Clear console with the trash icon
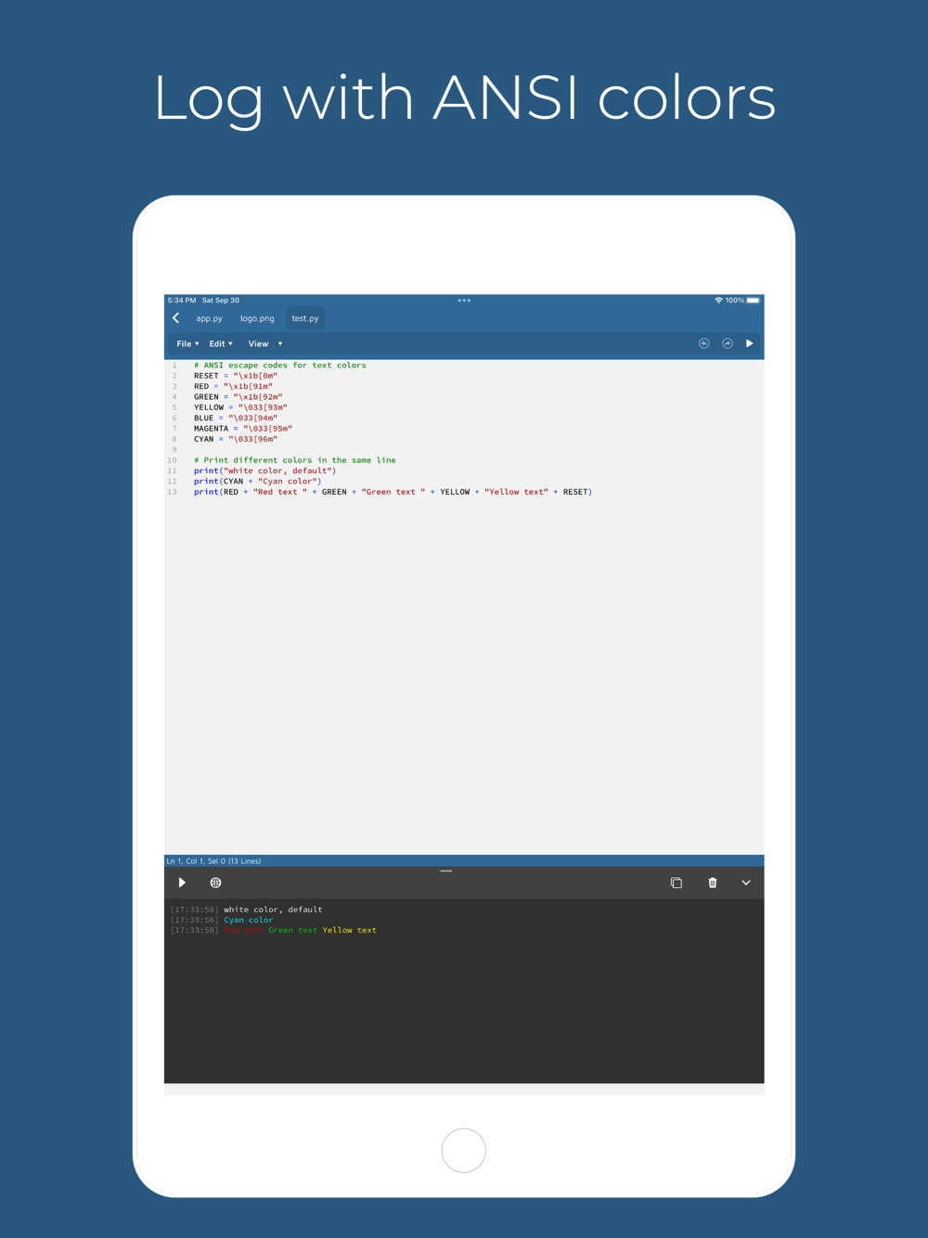 (x=713, y=883)
